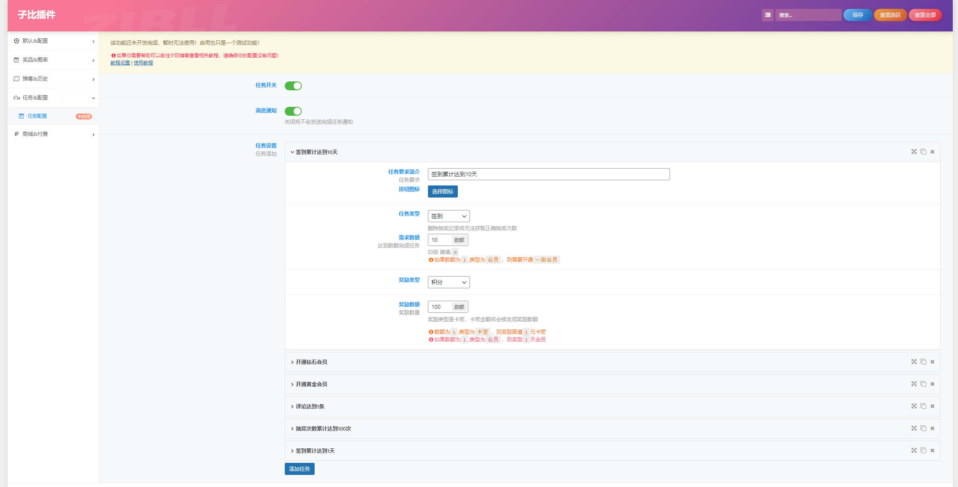Click the clone icon on the 评论达到1条 row
The height and width of the screenshot is (487, 958).
pyautogui.click(x=923, y=406)
